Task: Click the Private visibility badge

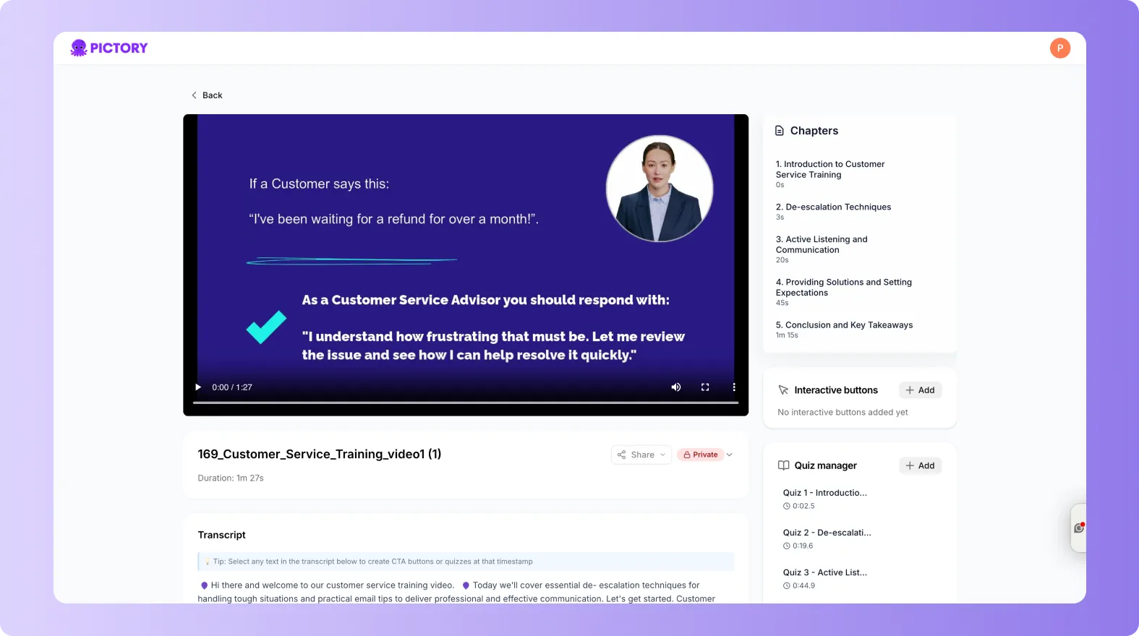Action: click(x=701, y=455)
